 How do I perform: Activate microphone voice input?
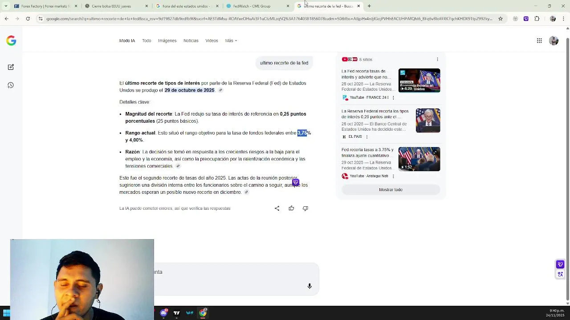[309, 286]
